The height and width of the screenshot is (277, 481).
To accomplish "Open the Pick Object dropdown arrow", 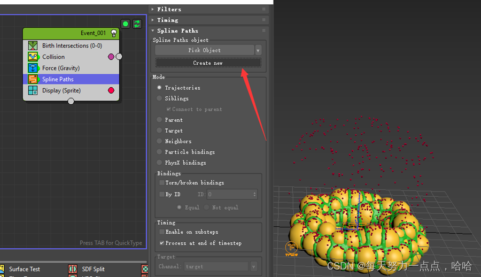I will point(258,50).
